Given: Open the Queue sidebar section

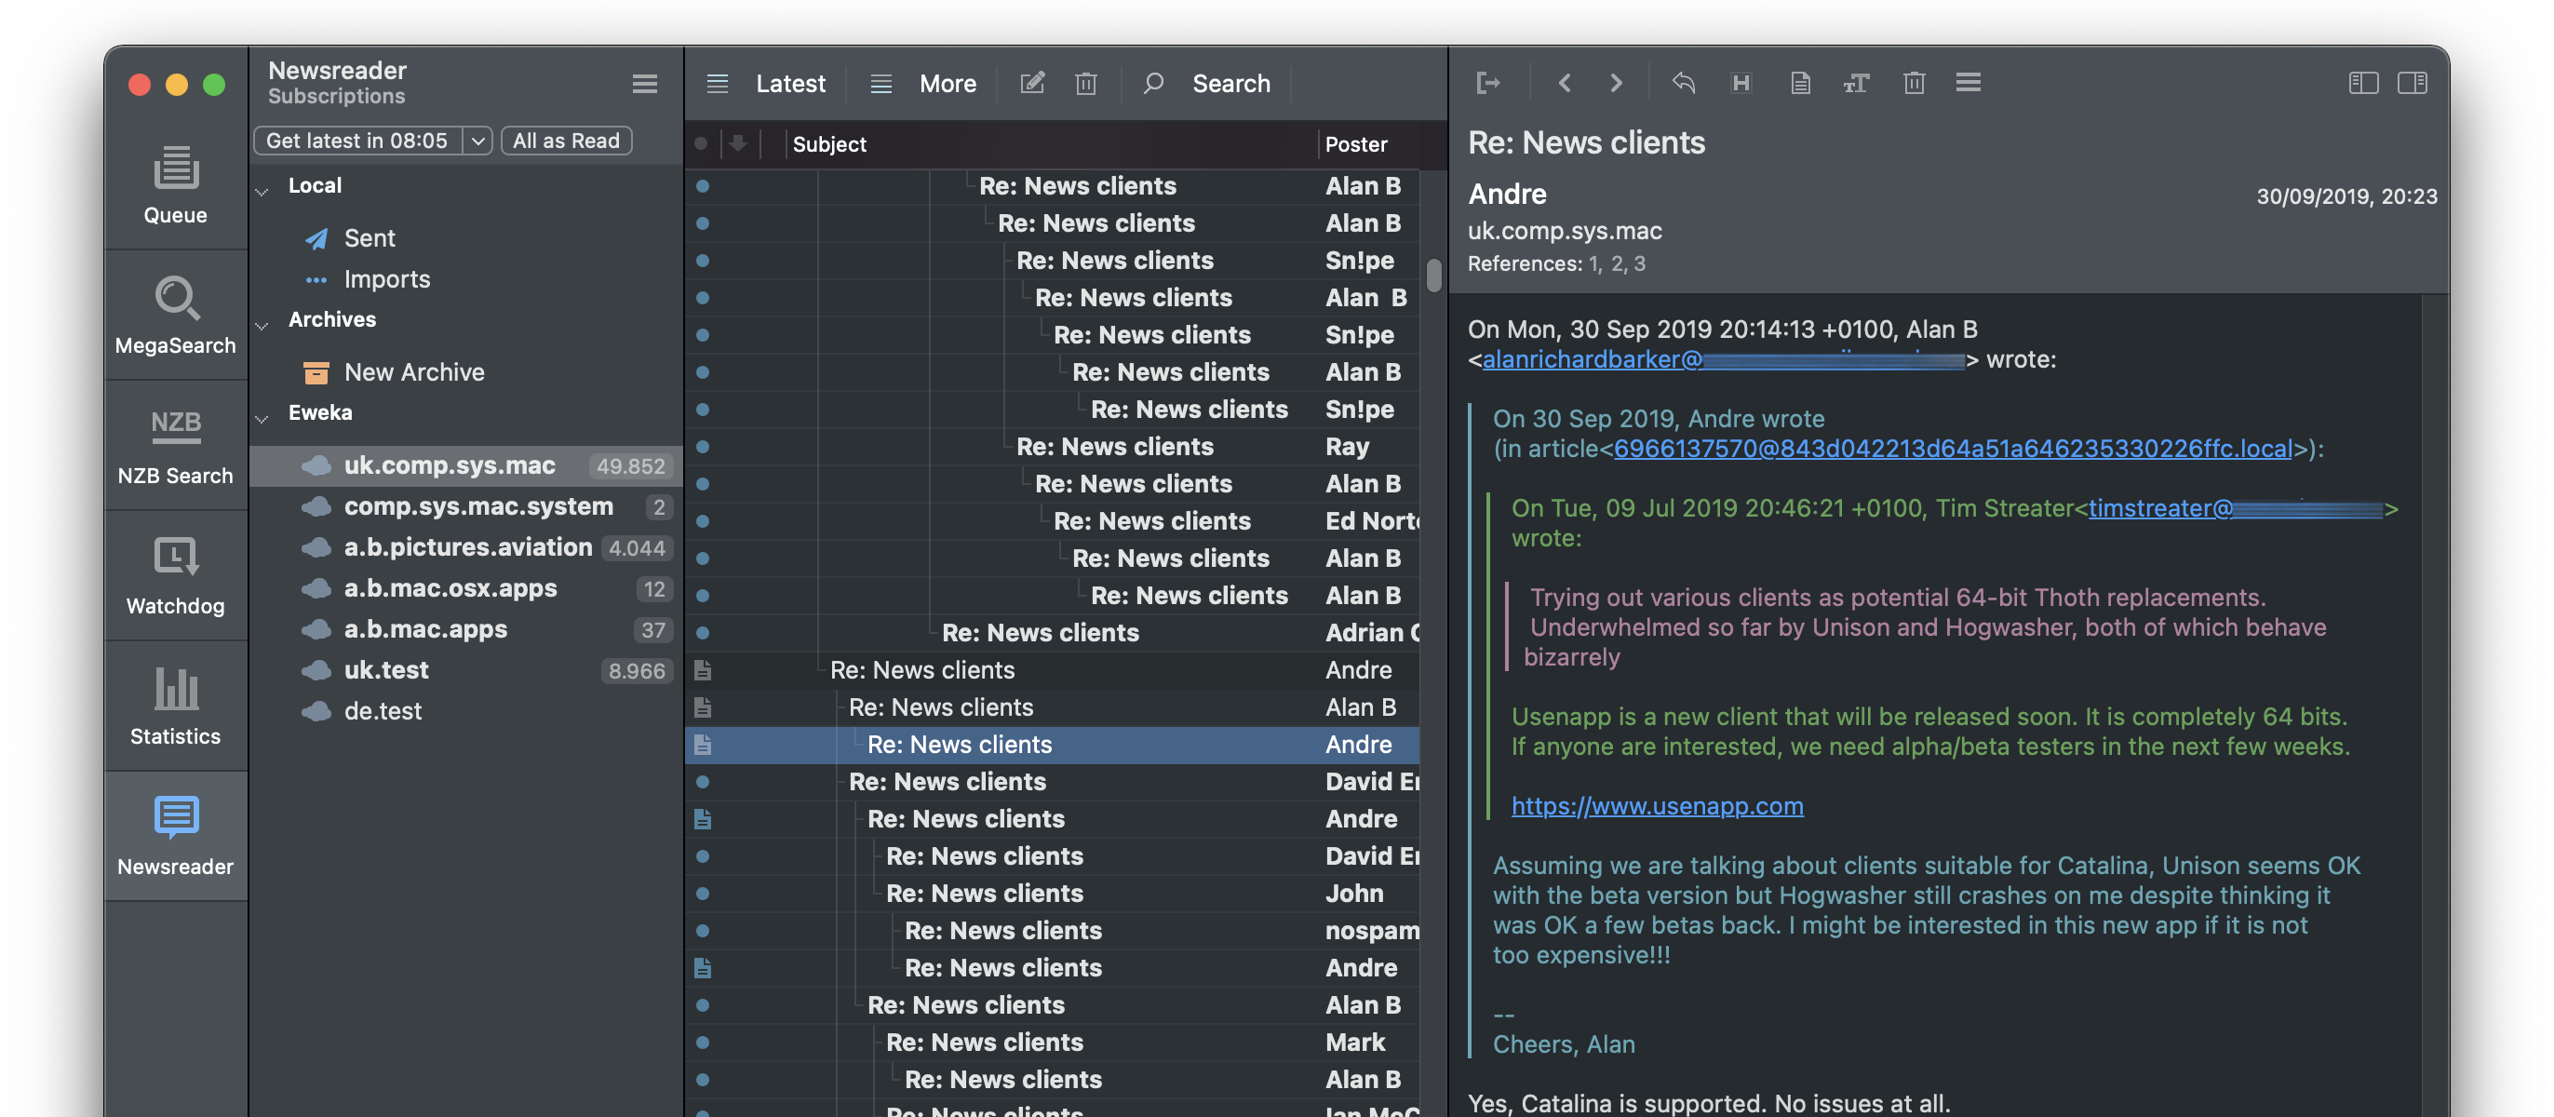Looking at the screenshot, I should pyautogui.click(x=176, y=184).
